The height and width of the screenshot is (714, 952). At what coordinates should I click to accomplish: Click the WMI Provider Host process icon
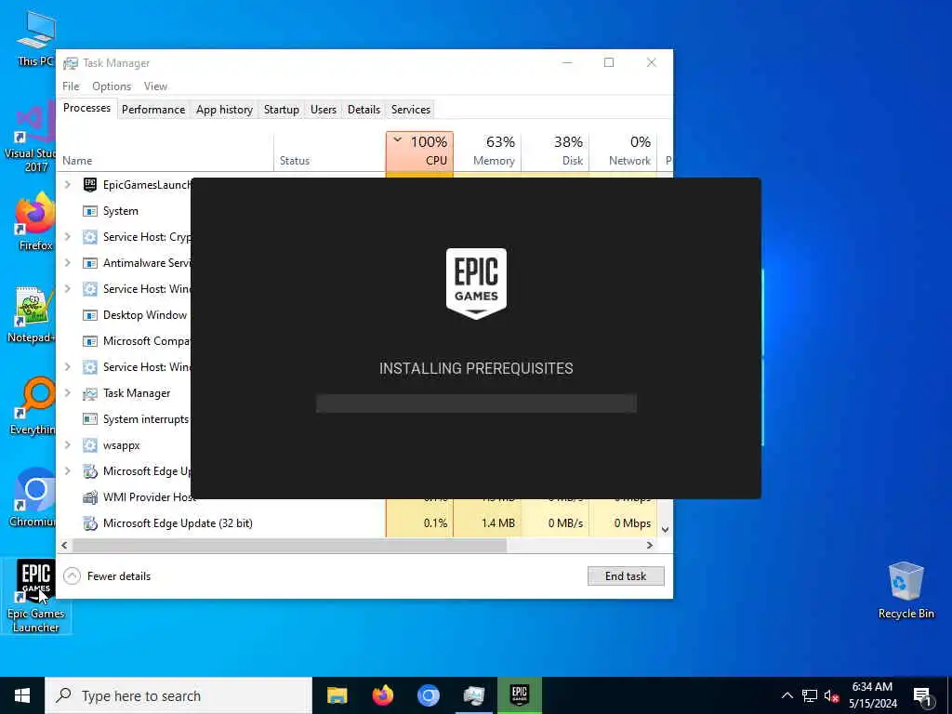[x=90, y=497]
